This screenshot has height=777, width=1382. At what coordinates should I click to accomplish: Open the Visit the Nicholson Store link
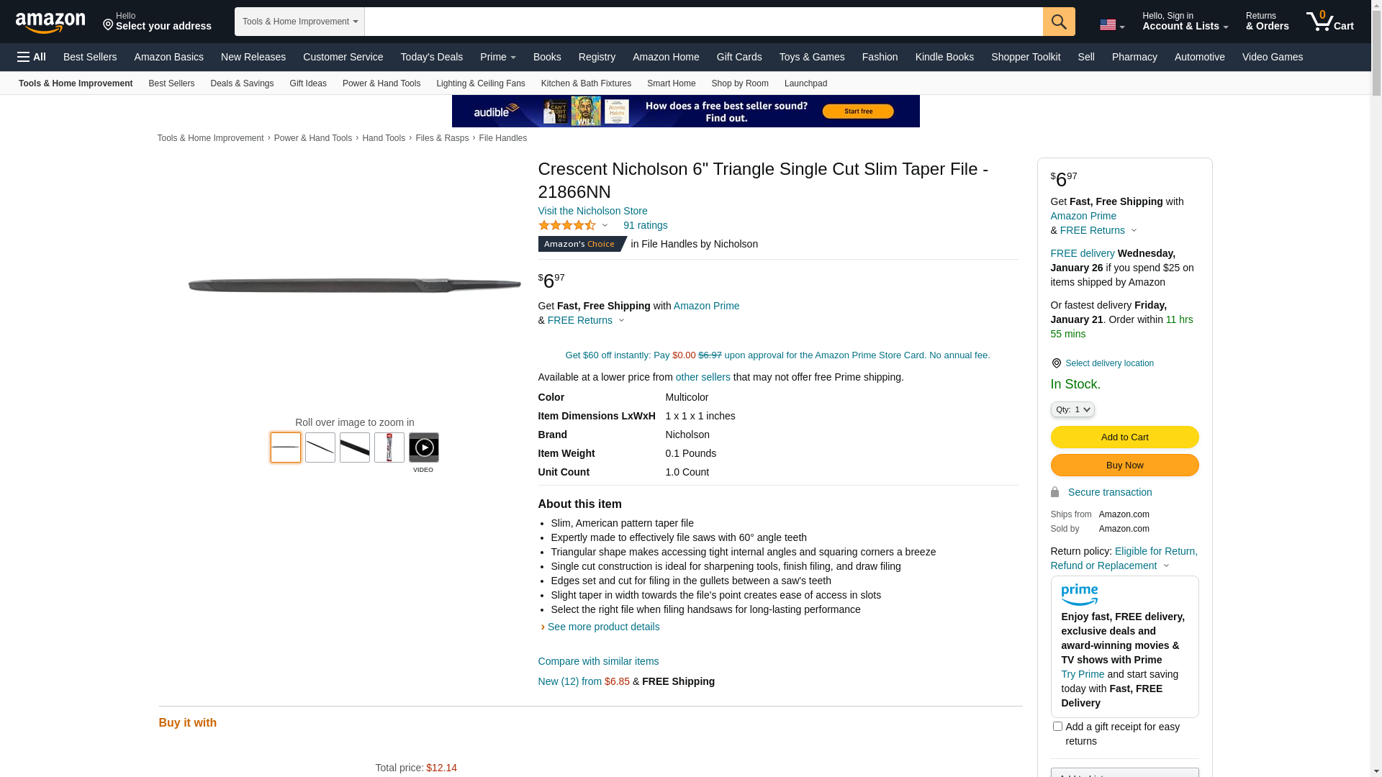pos(592,211)
